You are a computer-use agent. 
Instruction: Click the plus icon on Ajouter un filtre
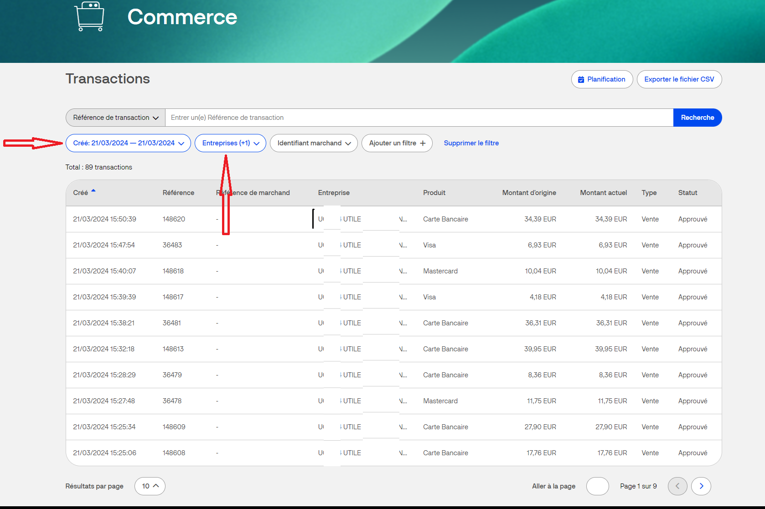click(x=423, y=143)
